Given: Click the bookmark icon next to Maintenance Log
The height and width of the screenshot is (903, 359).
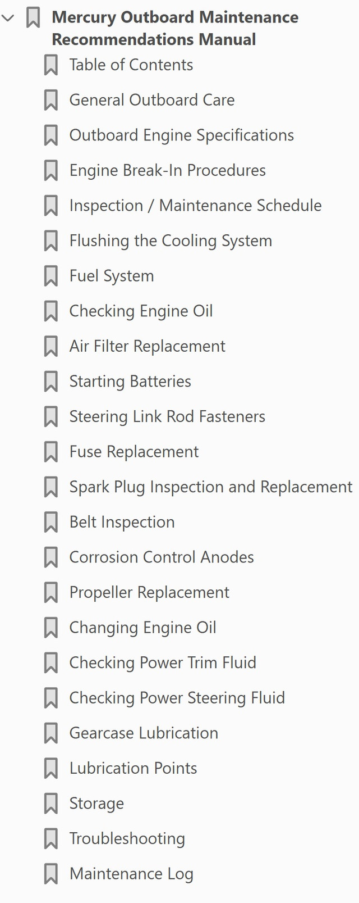Looking at the screenshot, I should pos(50,873).
